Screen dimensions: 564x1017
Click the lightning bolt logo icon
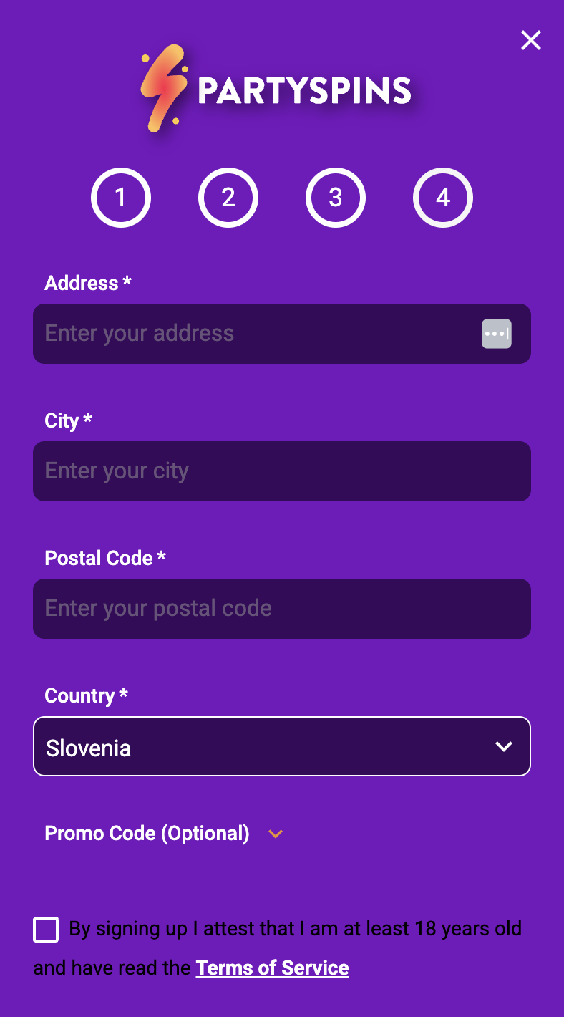(163, 89)
